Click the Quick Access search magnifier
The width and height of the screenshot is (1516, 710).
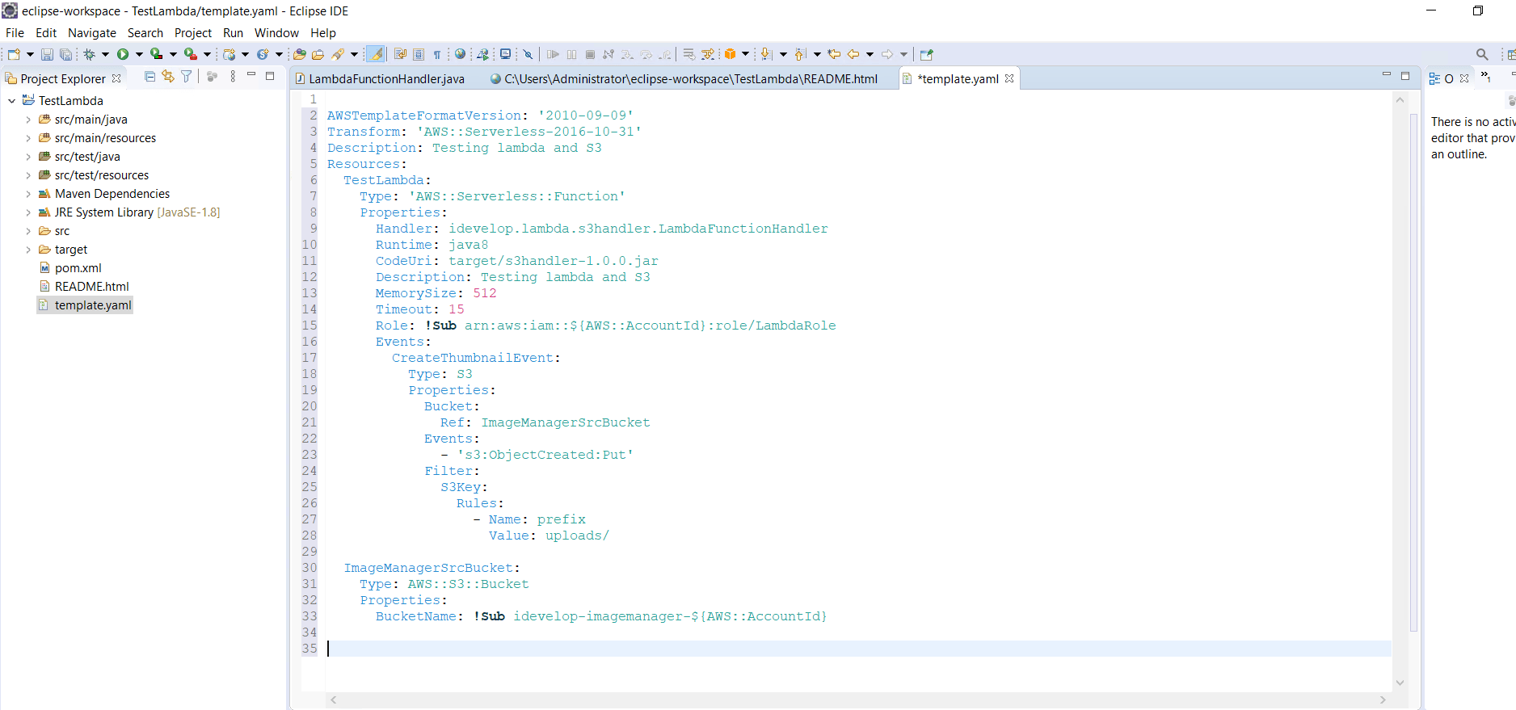[1482, 54]
